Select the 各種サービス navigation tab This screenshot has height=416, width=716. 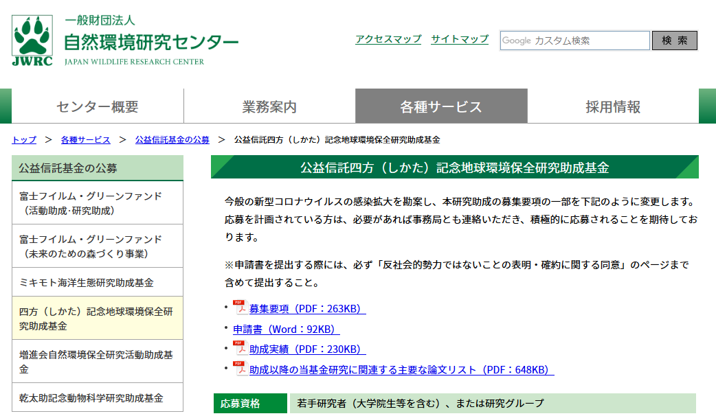(441, 106)
